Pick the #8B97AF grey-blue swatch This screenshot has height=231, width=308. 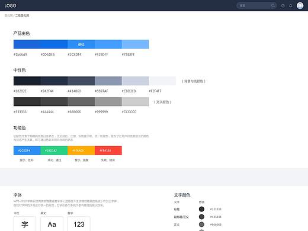108,81
